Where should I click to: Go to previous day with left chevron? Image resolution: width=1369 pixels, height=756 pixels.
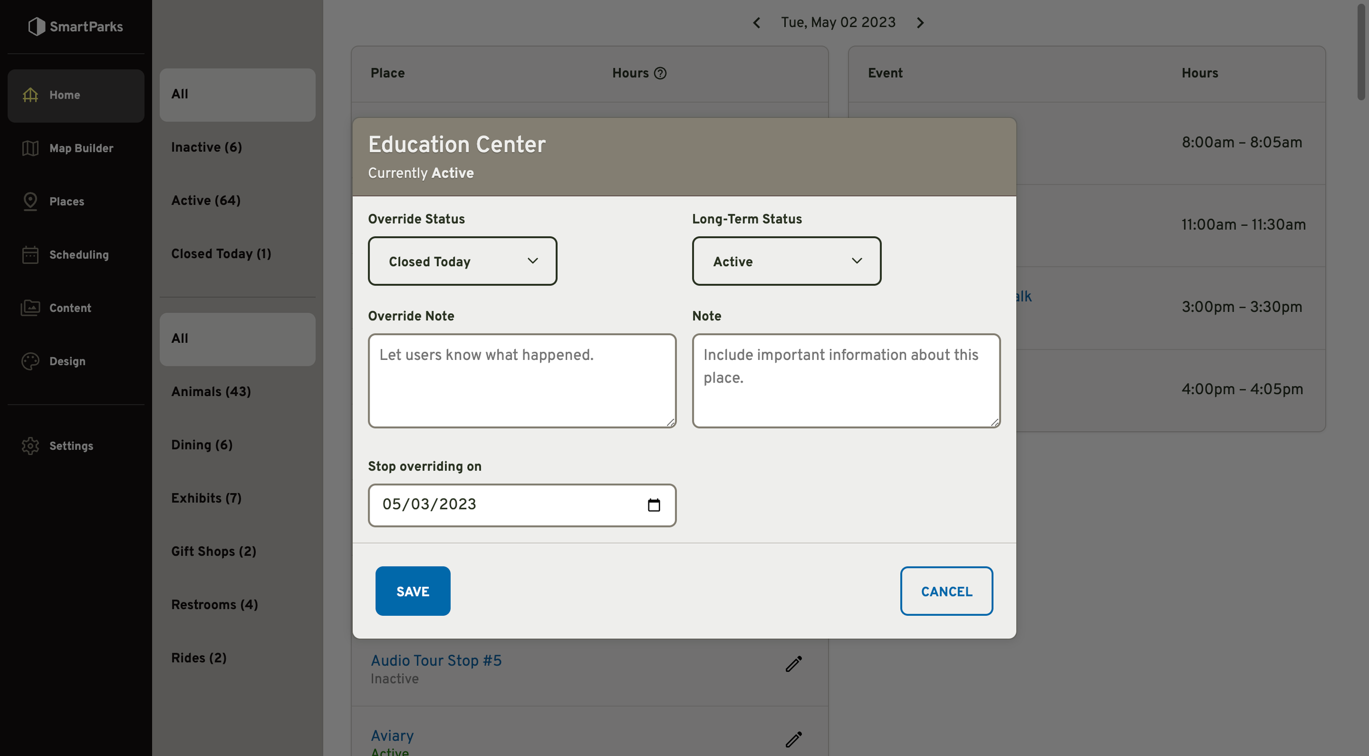click(x=757, y=22)
